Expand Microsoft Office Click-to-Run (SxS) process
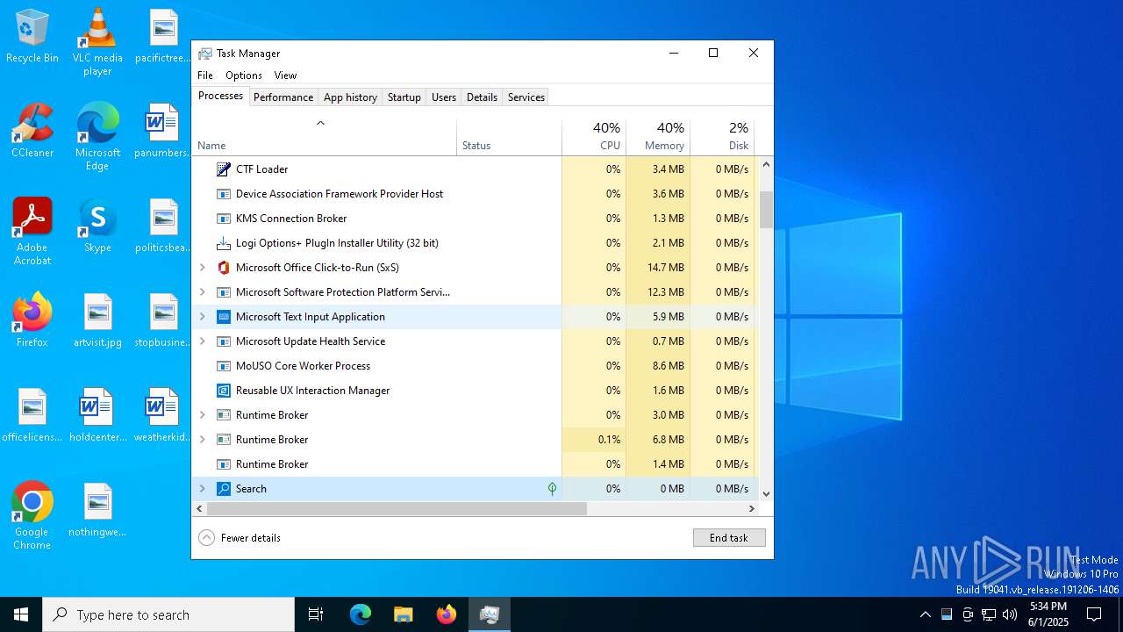 [x=203, y=268]
